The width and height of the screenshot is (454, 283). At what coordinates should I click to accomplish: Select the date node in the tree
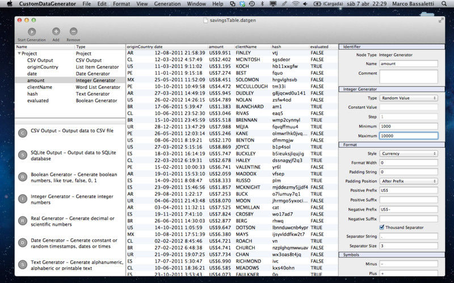(70, 74)
